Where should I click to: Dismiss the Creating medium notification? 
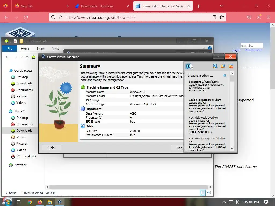pos(225,75)
